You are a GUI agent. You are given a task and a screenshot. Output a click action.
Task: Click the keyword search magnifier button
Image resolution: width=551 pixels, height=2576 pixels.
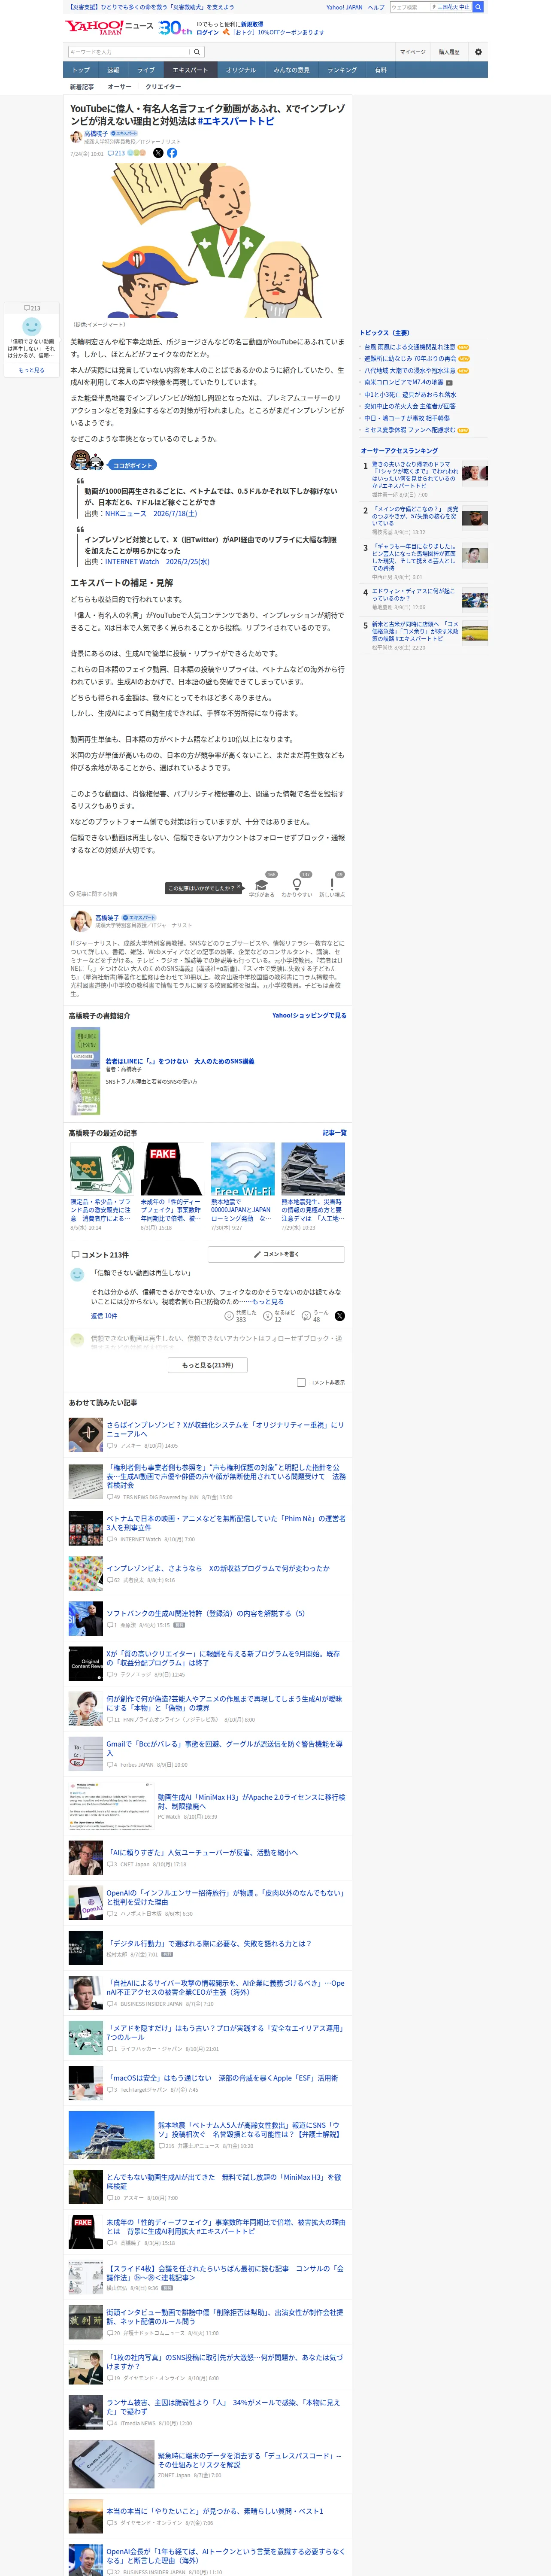tap(197, 52)
